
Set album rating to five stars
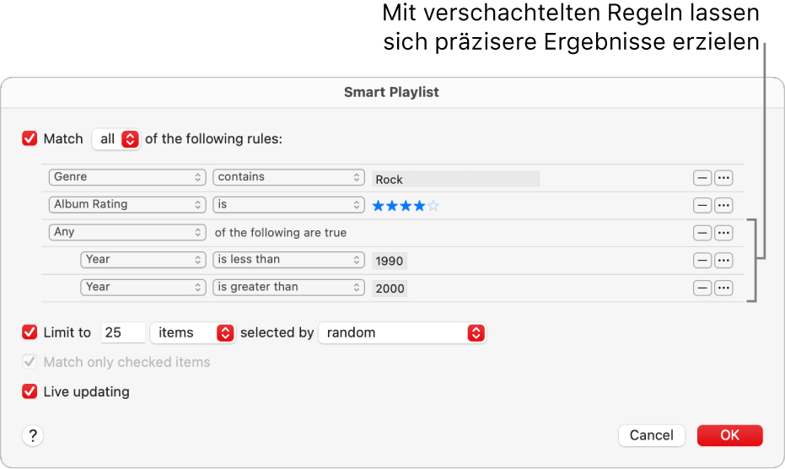pos(433,205)
